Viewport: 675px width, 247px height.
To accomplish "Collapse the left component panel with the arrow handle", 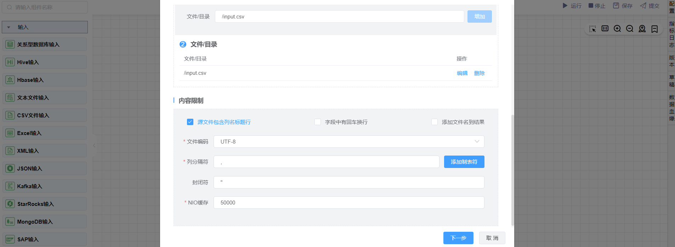I will pyautogui.click(x=94, y=145).
